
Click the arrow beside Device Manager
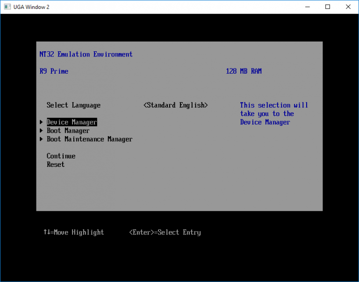pos(42,123)
